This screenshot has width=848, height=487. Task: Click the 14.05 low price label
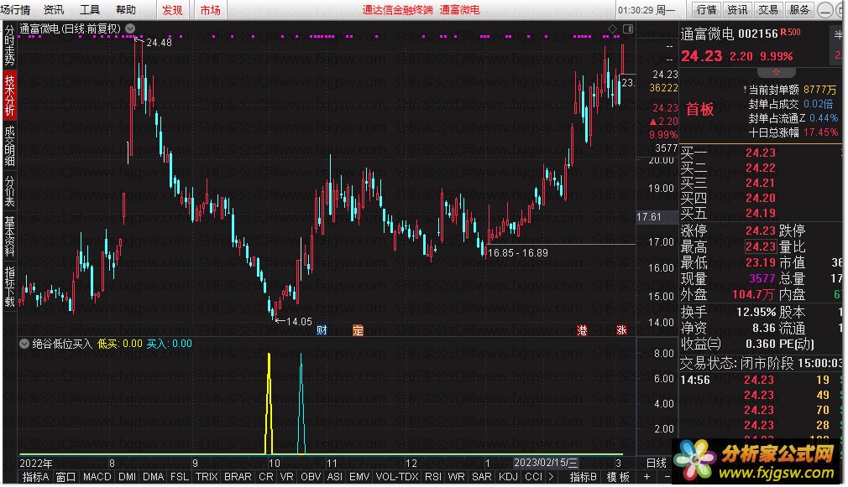pos(299,322)
